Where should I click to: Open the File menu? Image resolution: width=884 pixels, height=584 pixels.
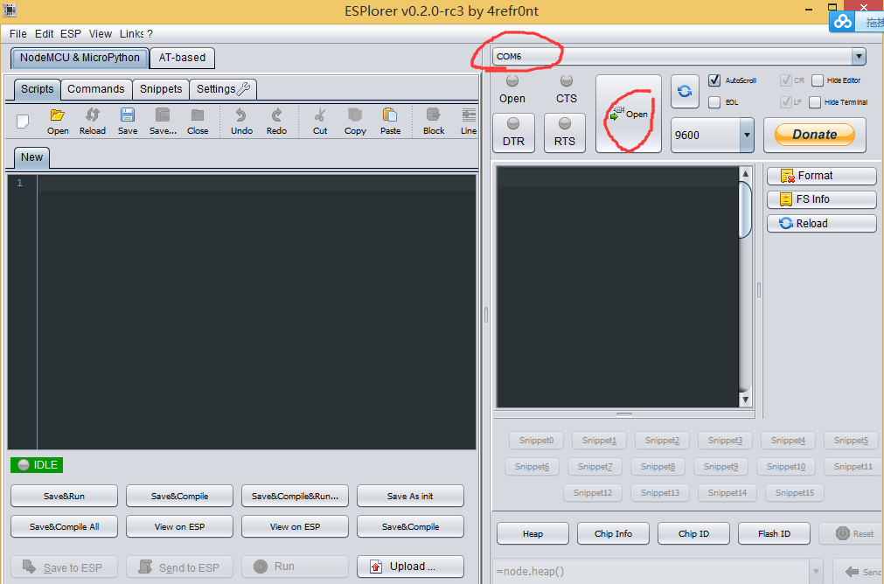pos(18,34)
